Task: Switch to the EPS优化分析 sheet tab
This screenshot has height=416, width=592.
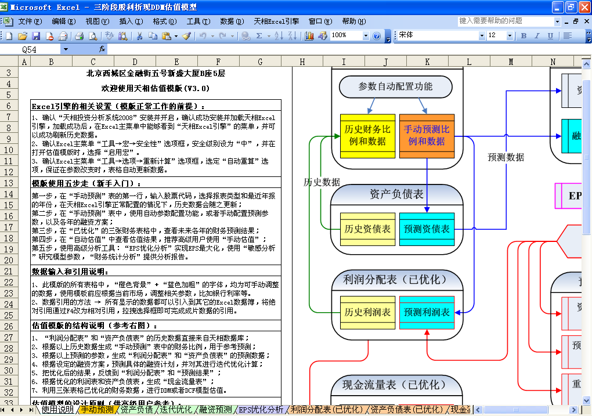Action: [261, 410]
